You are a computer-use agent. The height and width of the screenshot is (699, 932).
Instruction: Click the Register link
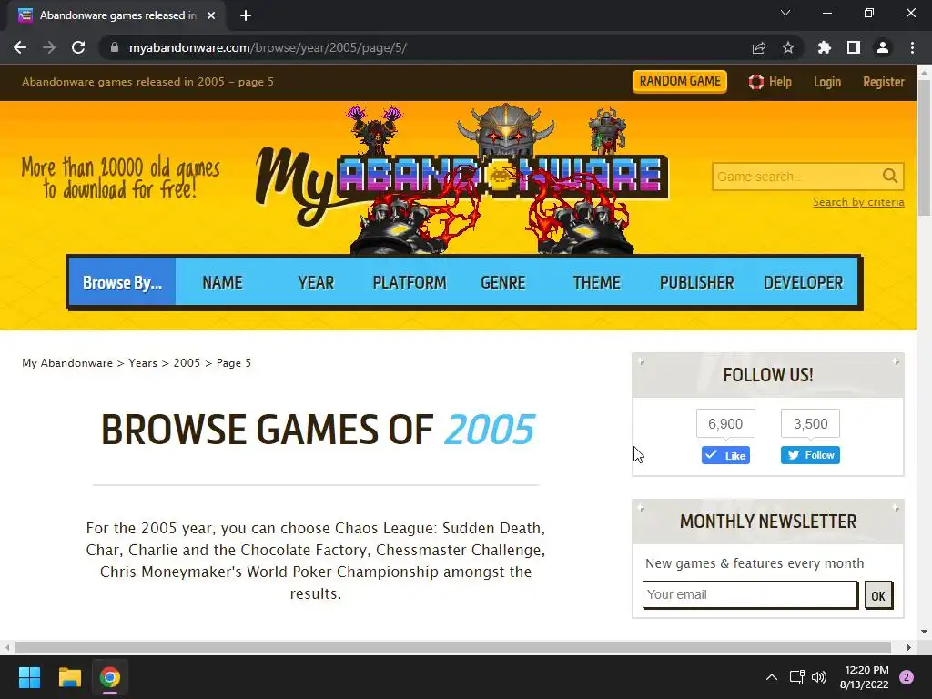coord(883,81)
